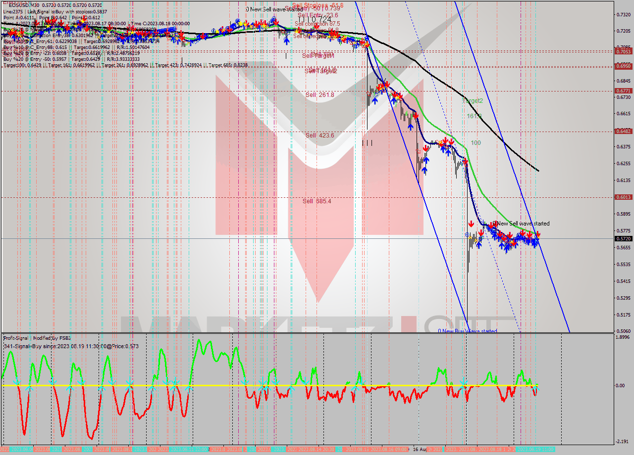Click the 0.6730 price axis value
This screenshot has width=634, height=455.
pos(623,97)
